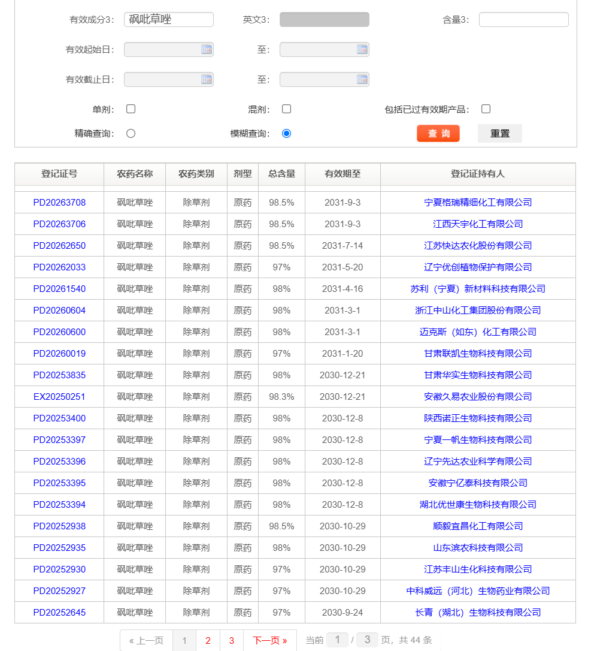Click 下一页 next page link

pos(270,641)
